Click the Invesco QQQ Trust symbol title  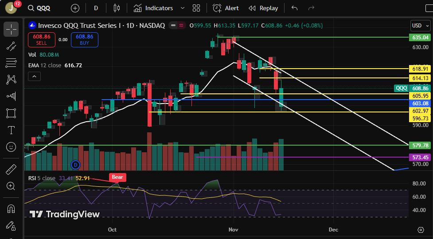[x=101, y=26]
